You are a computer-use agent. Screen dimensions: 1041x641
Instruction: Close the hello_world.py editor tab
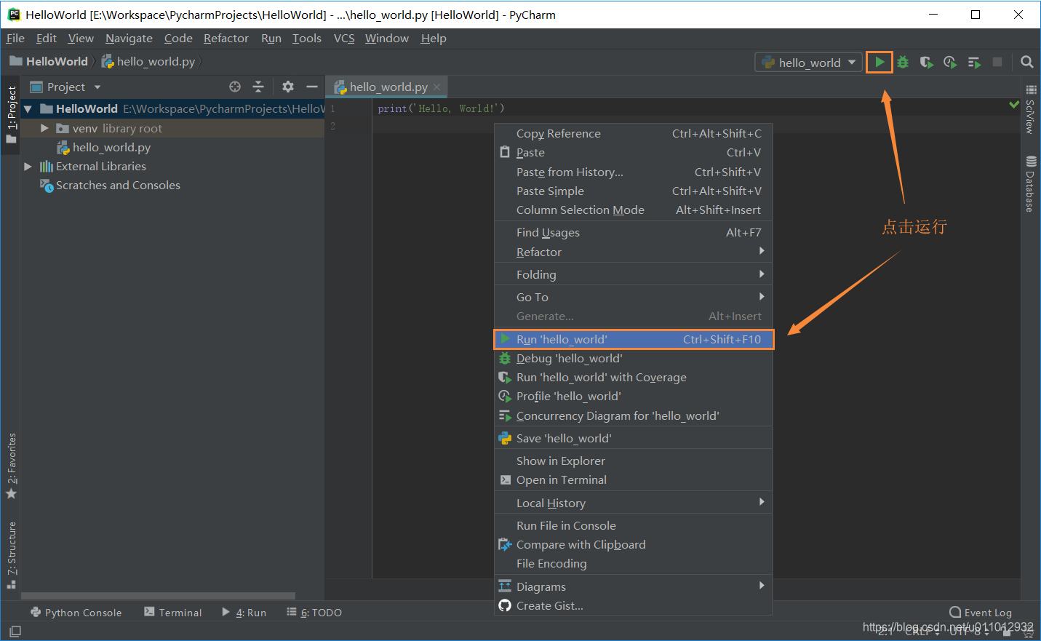(436, 87)
